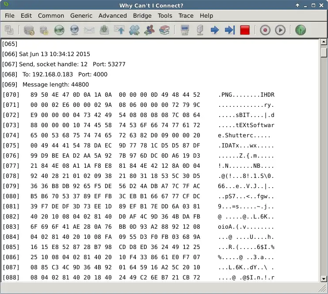
Task: Click 'Port: 53277' text on line 067
Action: pyautogui.click(x=109, y=64)
